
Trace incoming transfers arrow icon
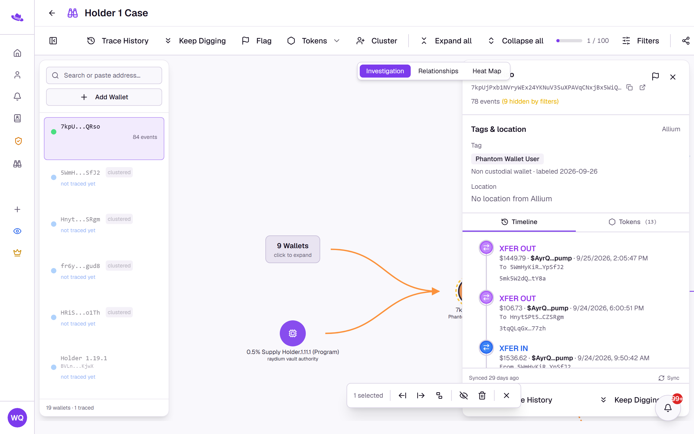tap(402, 395)
